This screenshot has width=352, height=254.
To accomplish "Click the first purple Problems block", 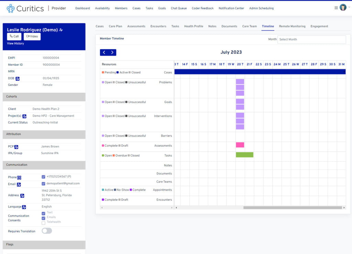I will click(240, 82).
